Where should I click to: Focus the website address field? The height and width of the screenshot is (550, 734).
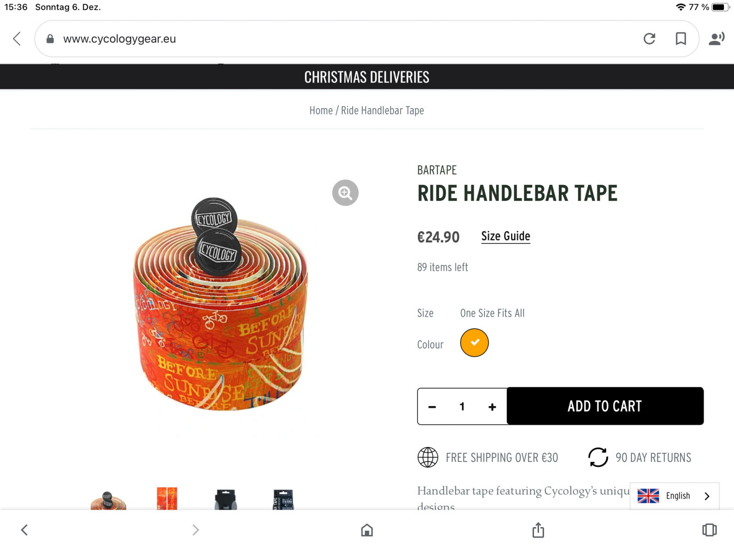(x=321, y=39)
